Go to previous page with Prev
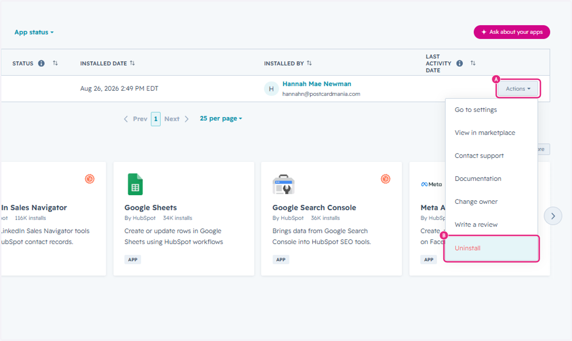The height and width of the screenshot is (341, 572). [x=135, y=119]
